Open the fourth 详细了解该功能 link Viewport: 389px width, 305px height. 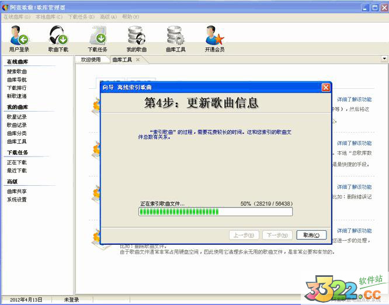[x=355, y=231]
